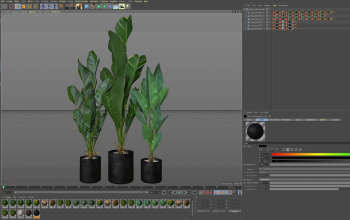The image size is (350, 220).
Task: Click the Apply button in coordinates panel
Action: [235, 211]
